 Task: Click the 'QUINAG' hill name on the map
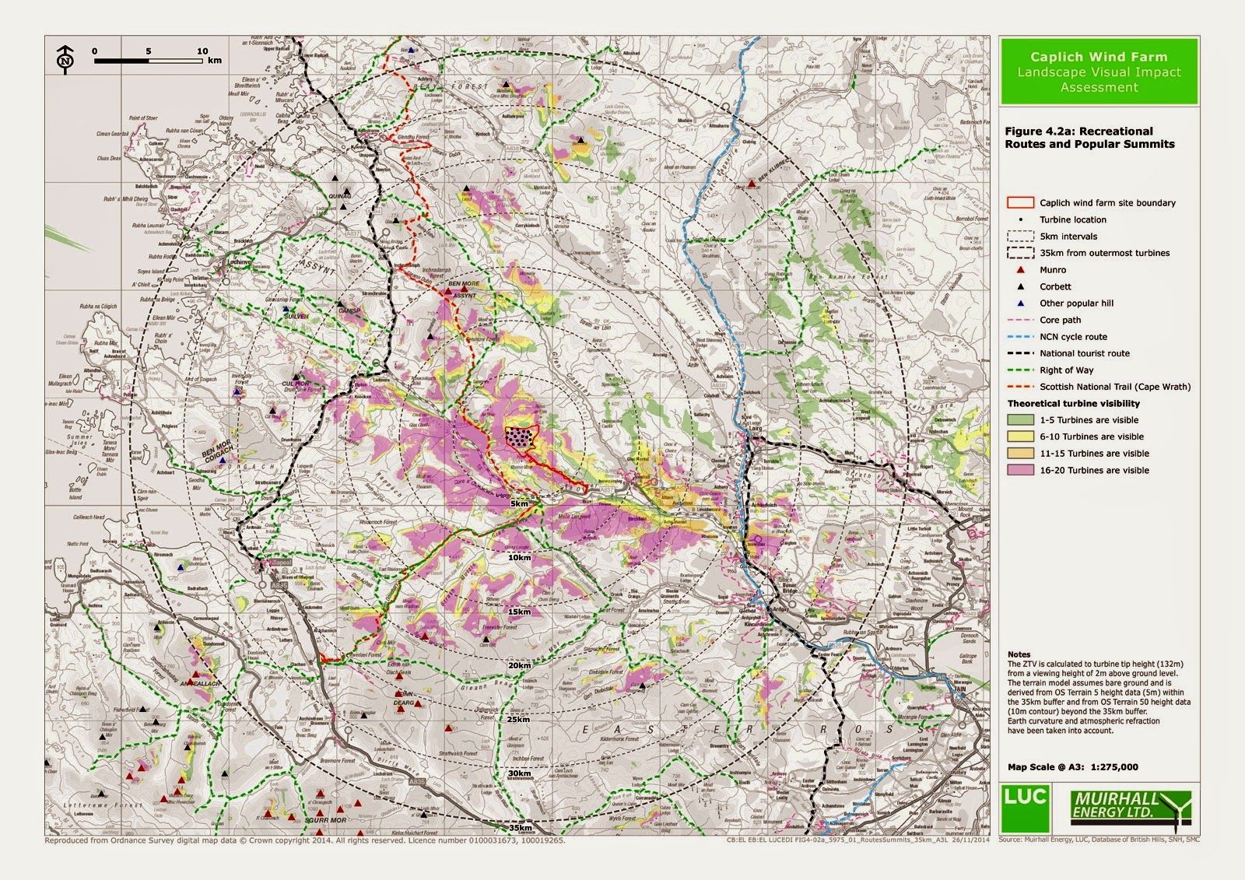point(340,197)
